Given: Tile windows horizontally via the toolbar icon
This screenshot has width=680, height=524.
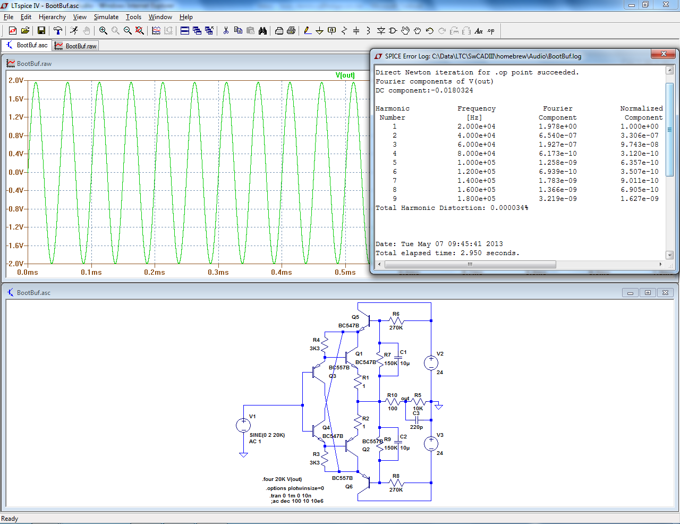Looking at the screenshot, I should pos(185,31).
